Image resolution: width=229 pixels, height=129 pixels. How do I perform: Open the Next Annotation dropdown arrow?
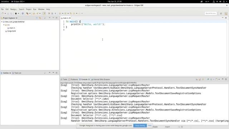coord(63,13)
